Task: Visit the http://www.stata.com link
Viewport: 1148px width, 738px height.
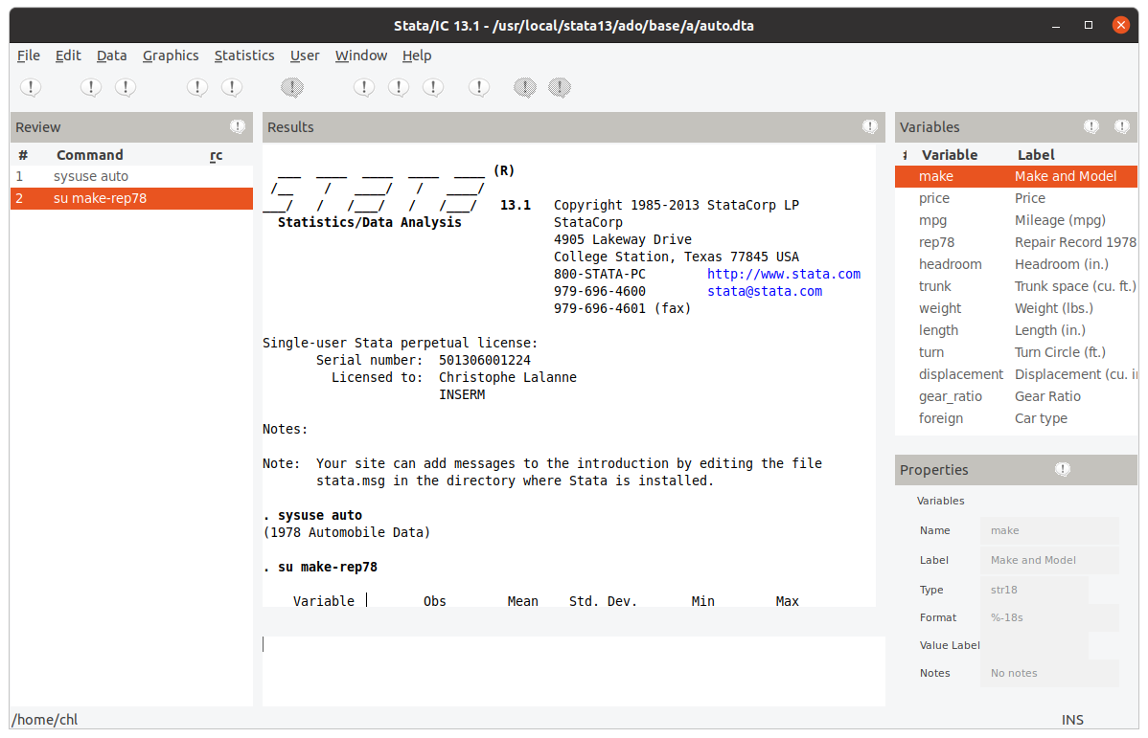Action: tap(783, 274)
